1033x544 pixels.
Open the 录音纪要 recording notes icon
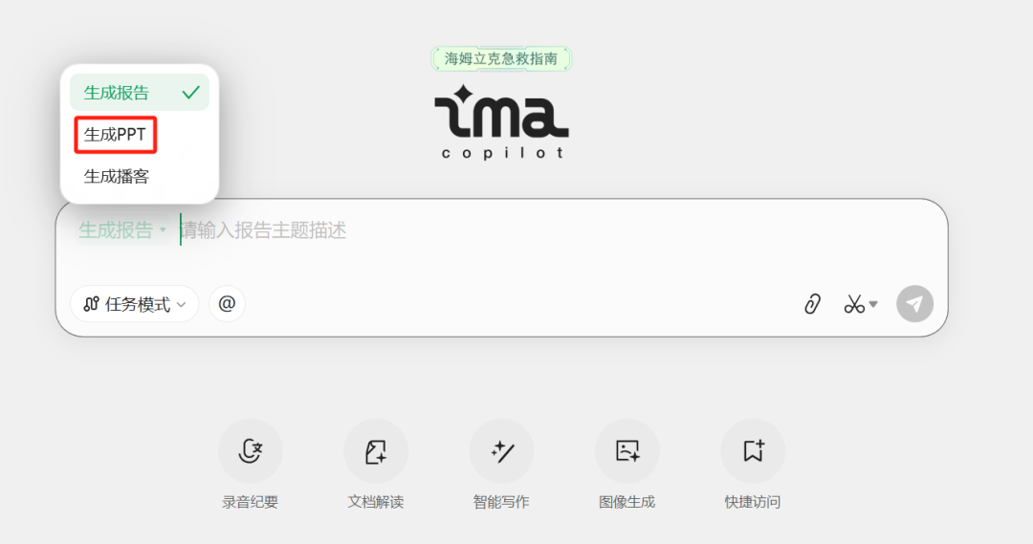pos(251,451)
